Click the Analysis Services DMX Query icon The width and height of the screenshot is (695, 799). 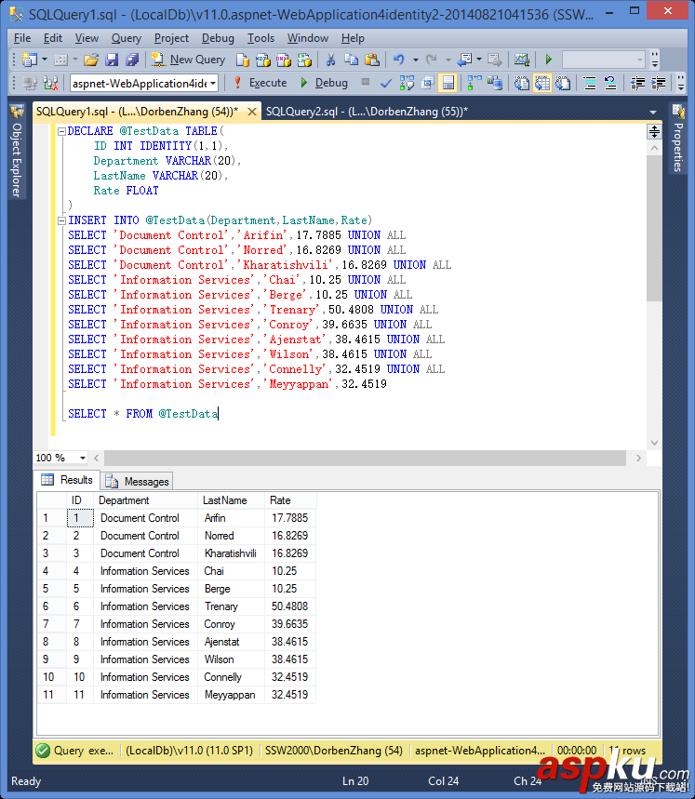point(283,60)
